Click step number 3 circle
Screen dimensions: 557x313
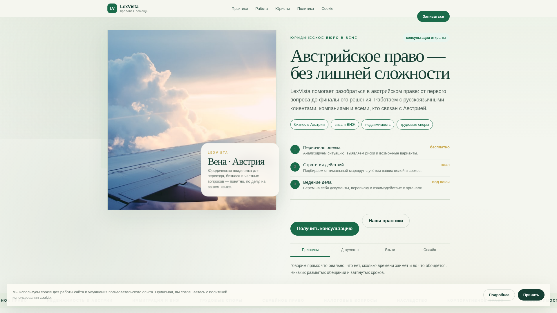(x=295, y=184)
